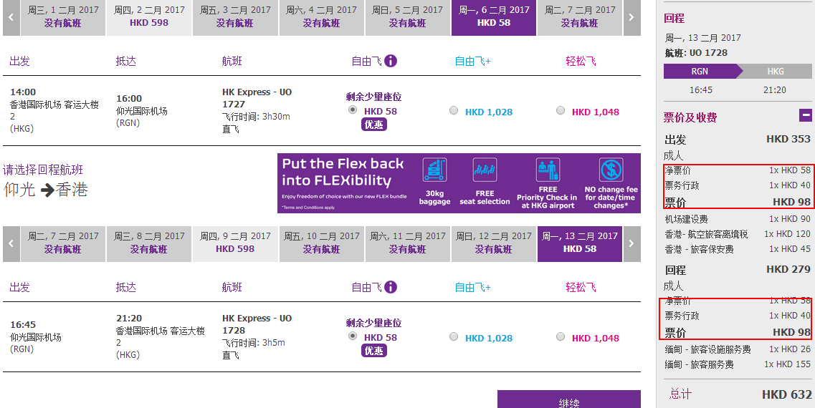This screenshot has width=815, height=408.
Task: Select outbound 自由飞+ HKD 1,028 fare
Action: (x=454, y=110)
